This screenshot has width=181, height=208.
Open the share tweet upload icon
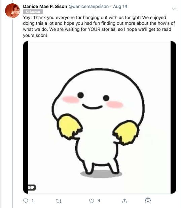tap(124, 201)
